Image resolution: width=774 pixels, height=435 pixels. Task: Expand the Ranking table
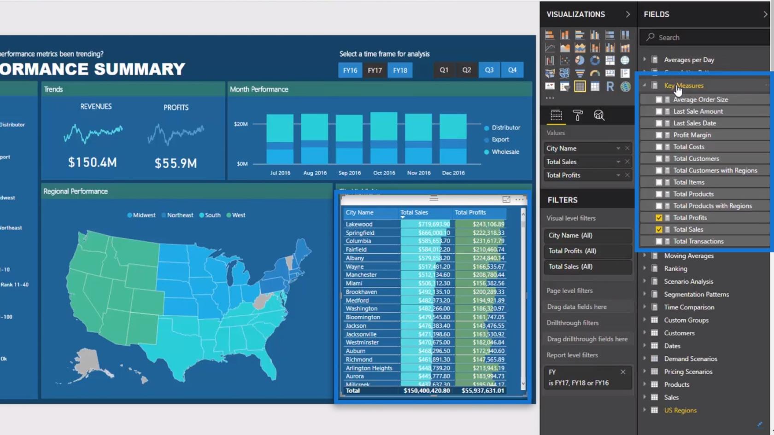[x=645, y=269]
